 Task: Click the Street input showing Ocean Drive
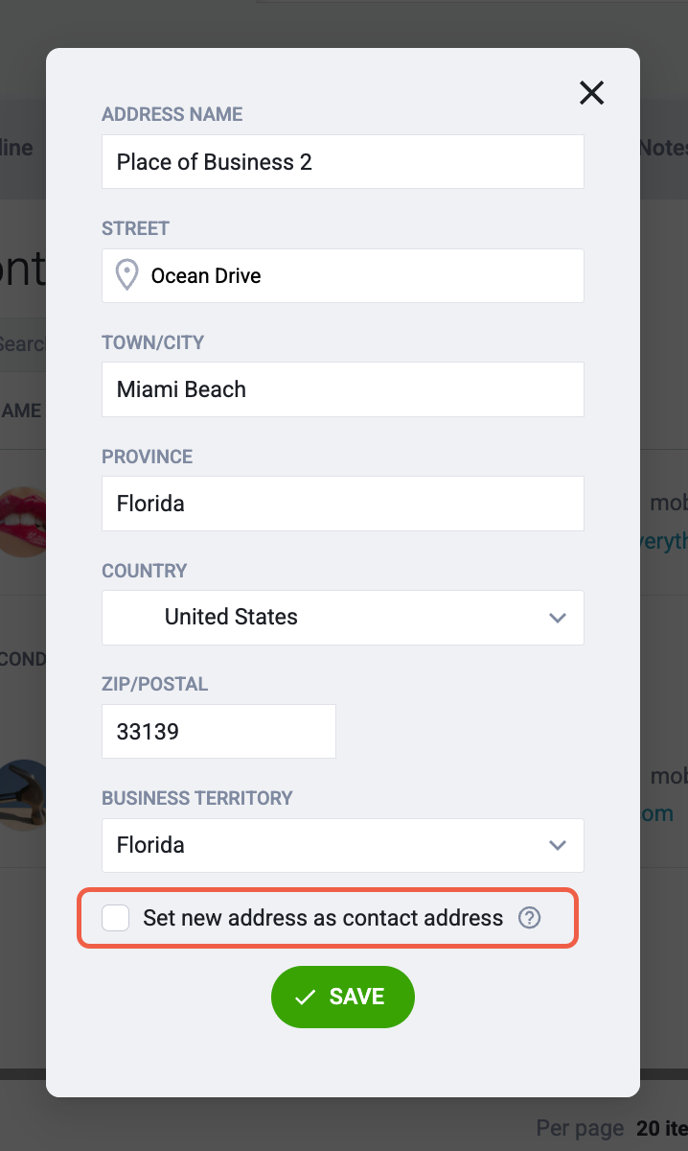pyautogui.click(x=343, y=276)
